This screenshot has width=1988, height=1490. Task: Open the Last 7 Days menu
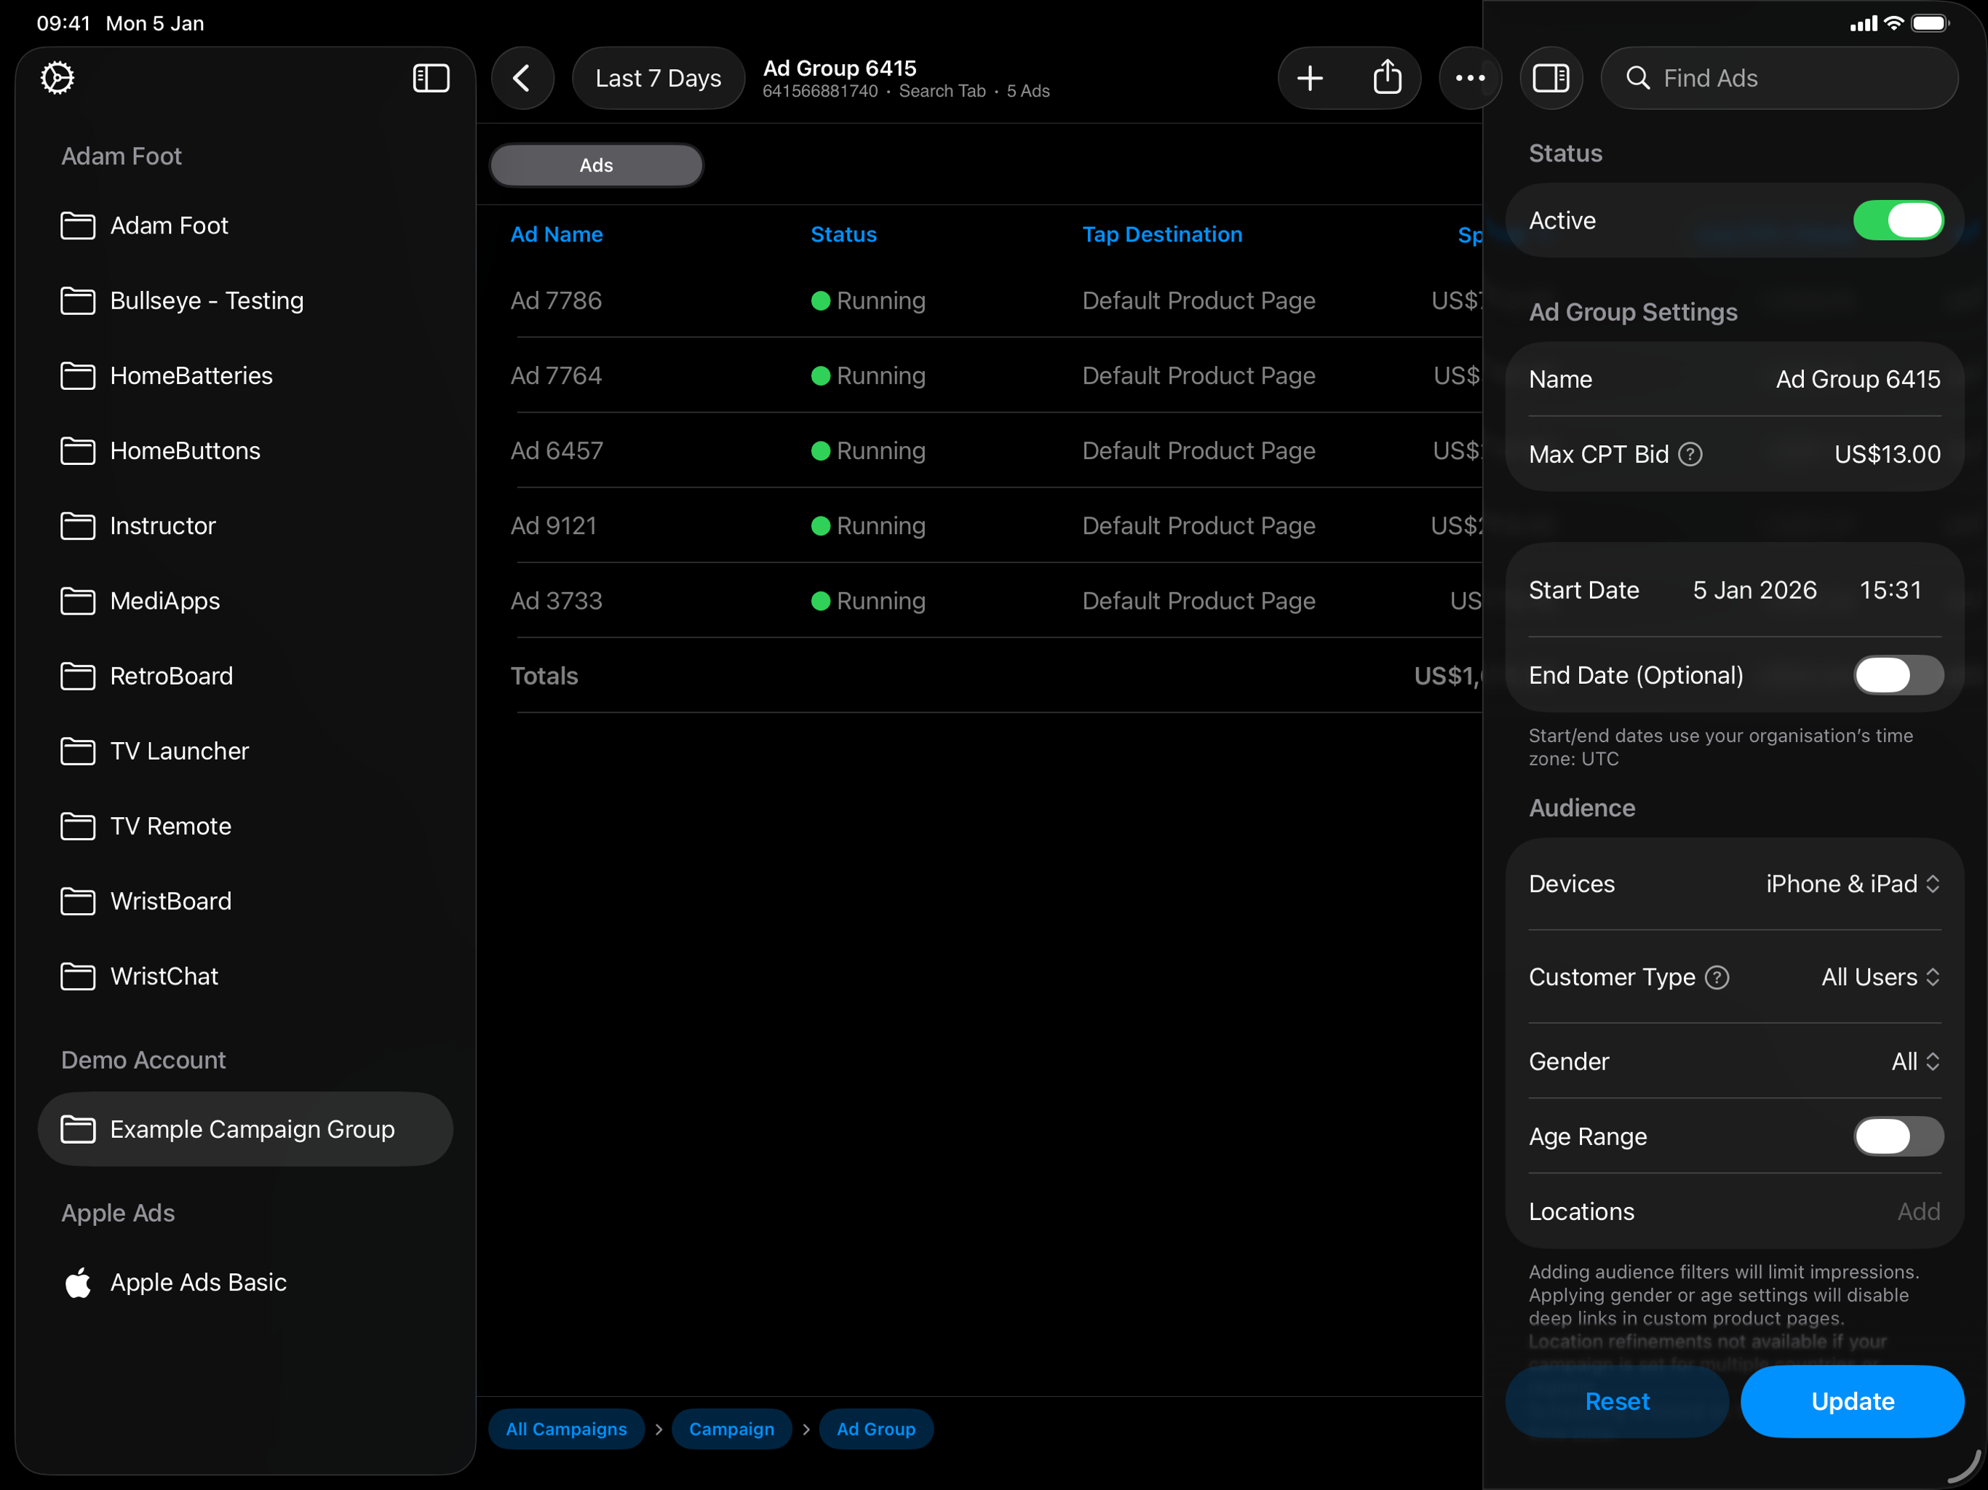[x=658, y=78]
